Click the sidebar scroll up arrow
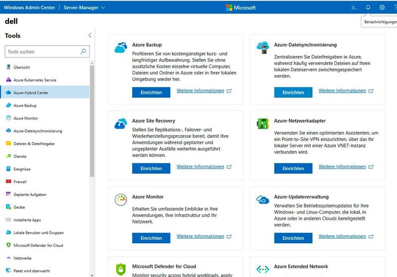The image size is (397, 277). (92, 63)
